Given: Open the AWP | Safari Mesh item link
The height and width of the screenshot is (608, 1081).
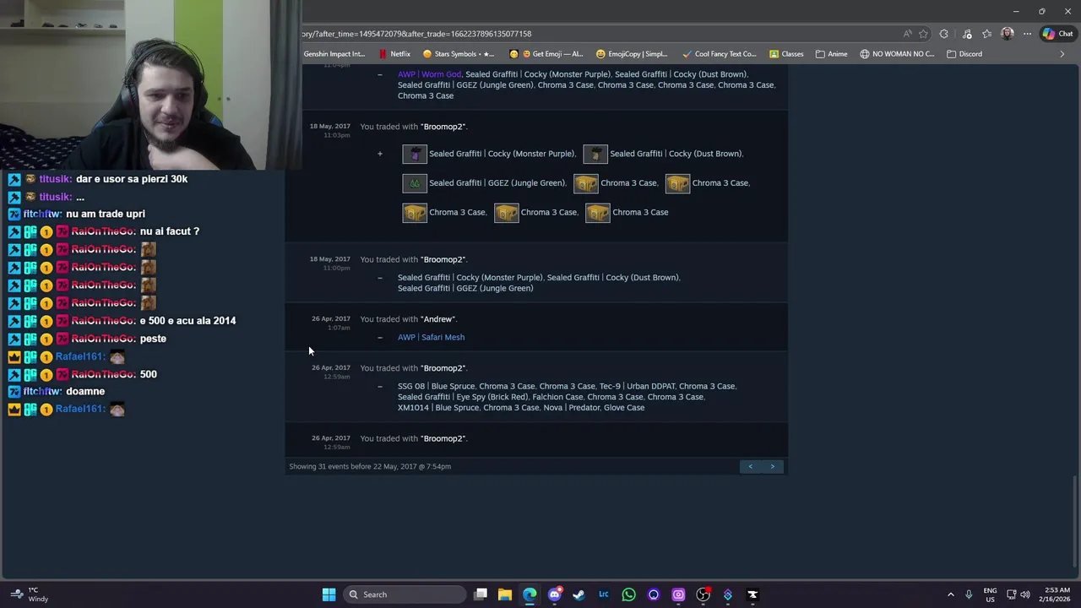Looking at the screenshot, I should click(431, 337).
